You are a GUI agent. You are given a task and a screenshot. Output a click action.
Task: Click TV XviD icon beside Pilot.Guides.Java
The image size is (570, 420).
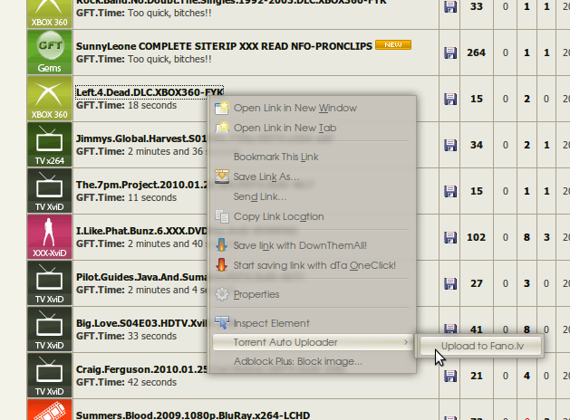point(50,283)
